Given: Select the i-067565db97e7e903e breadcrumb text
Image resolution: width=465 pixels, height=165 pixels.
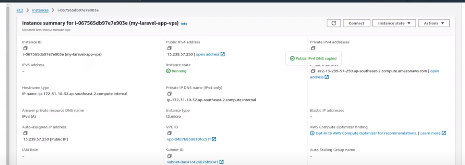Looking at the screenshot, I should (78, 10).
